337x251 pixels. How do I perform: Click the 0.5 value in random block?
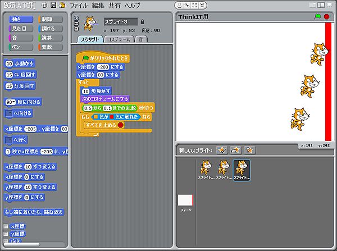(88, 108)
